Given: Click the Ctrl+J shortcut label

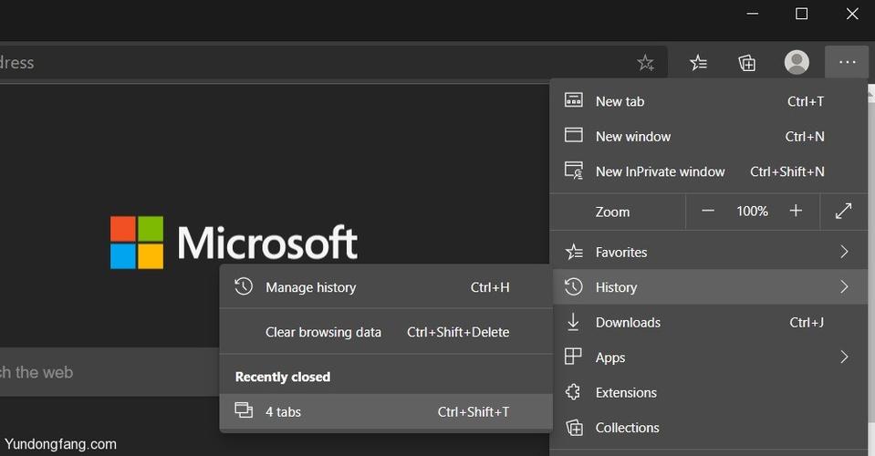Looking at the screenshot, I should [x=807, y=322].
